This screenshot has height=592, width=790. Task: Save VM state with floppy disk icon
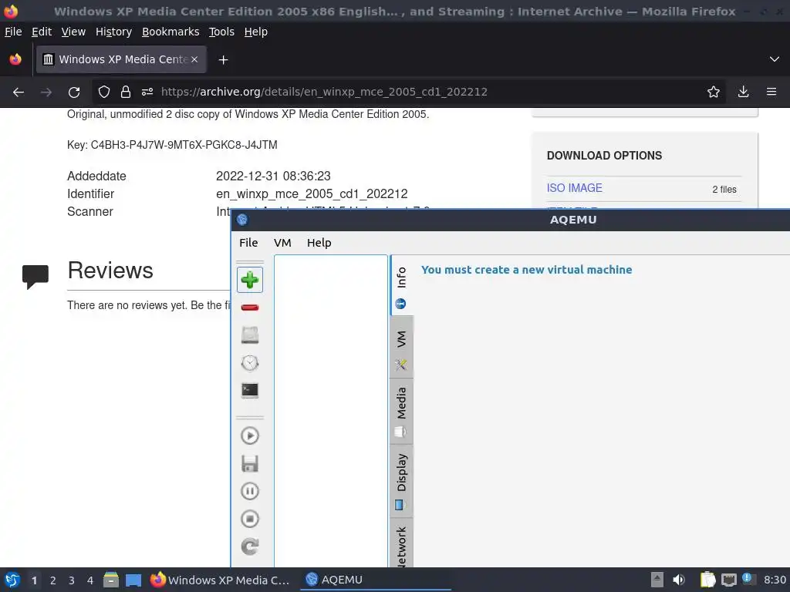coord(250,463)
